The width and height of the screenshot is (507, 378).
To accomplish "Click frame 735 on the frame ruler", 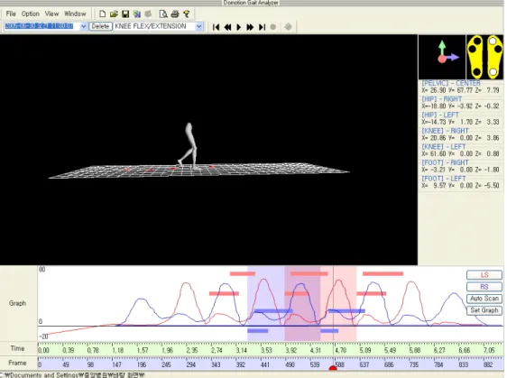I will (413, 364).
